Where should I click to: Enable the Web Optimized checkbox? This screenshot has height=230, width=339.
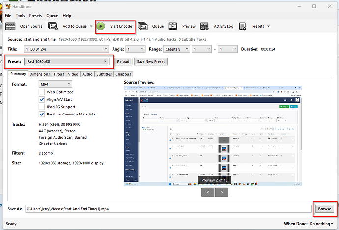[42, 92]
